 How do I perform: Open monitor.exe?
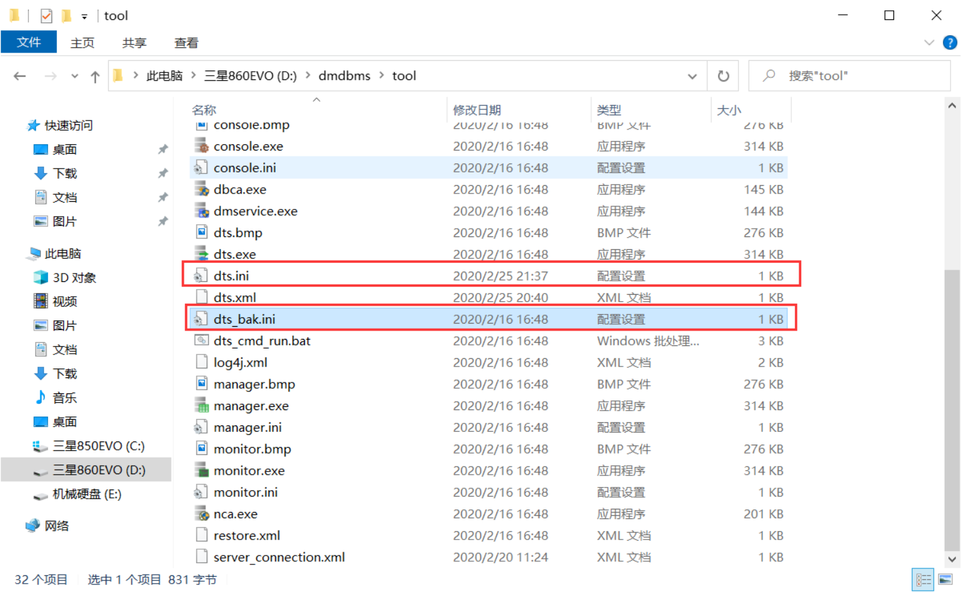249,470
